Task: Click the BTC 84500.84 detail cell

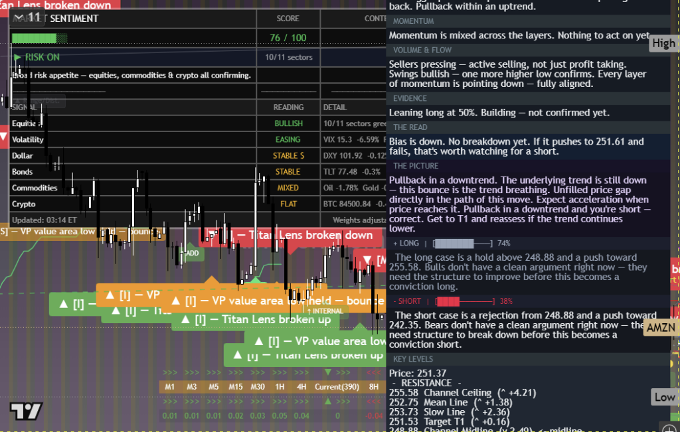Action: pos(355,204)
